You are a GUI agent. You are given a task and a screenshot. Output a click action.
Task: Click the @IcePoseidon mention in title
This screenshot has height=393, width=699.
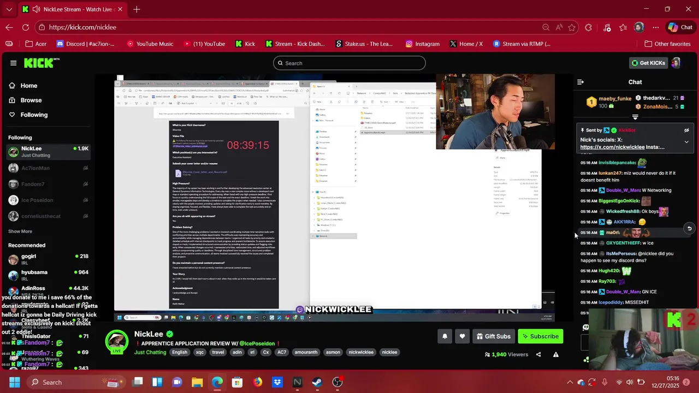(257, 343)
